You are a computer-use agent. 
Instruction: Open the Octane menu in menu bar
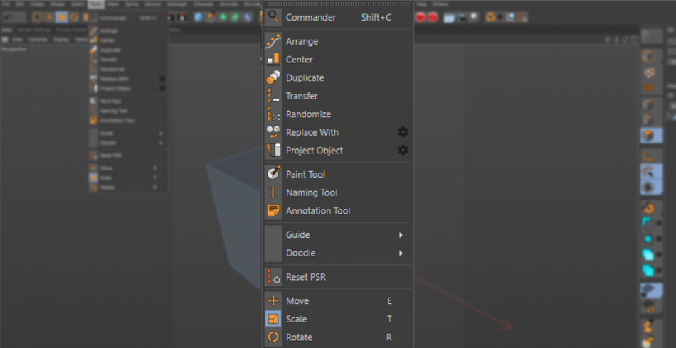(440, 4)
